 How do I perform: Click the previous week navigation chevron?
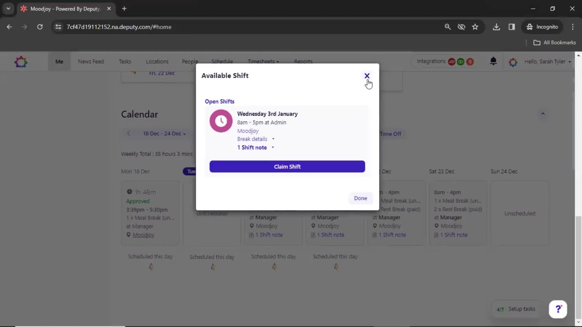coord(129,133)
